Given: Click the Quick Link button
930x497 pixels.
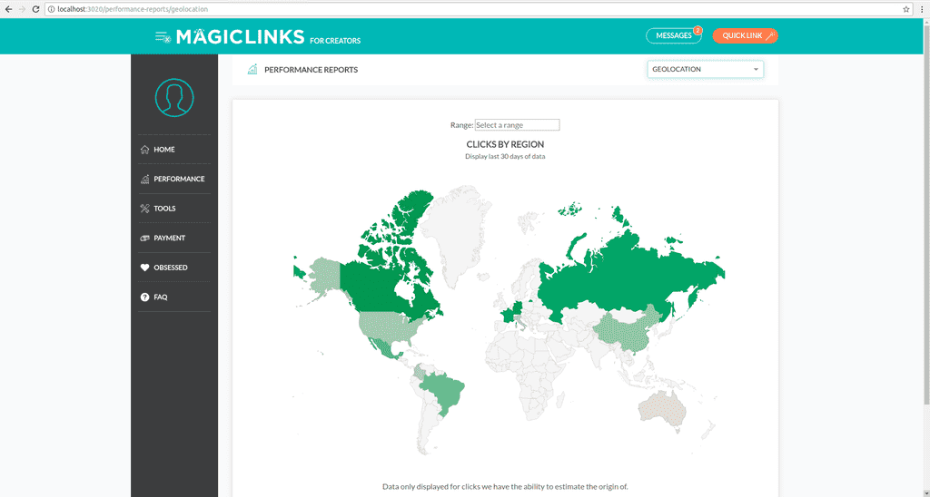Looking at the screenshot, I should pyautogui.click(x=745, y=35).
